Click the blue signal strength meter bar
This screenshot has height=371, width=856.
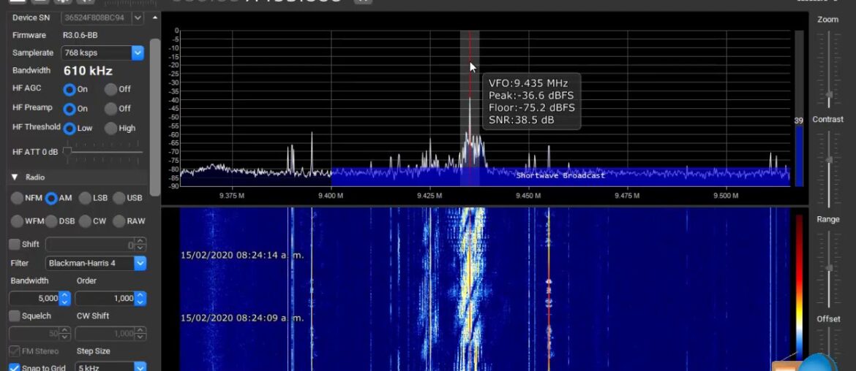point(799,156)
